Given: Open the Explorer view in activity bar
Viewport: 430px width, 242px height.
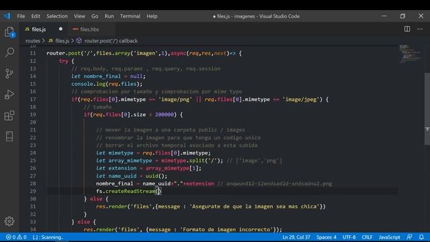Looking at the screenshot, I should click(x=9, y=32).
